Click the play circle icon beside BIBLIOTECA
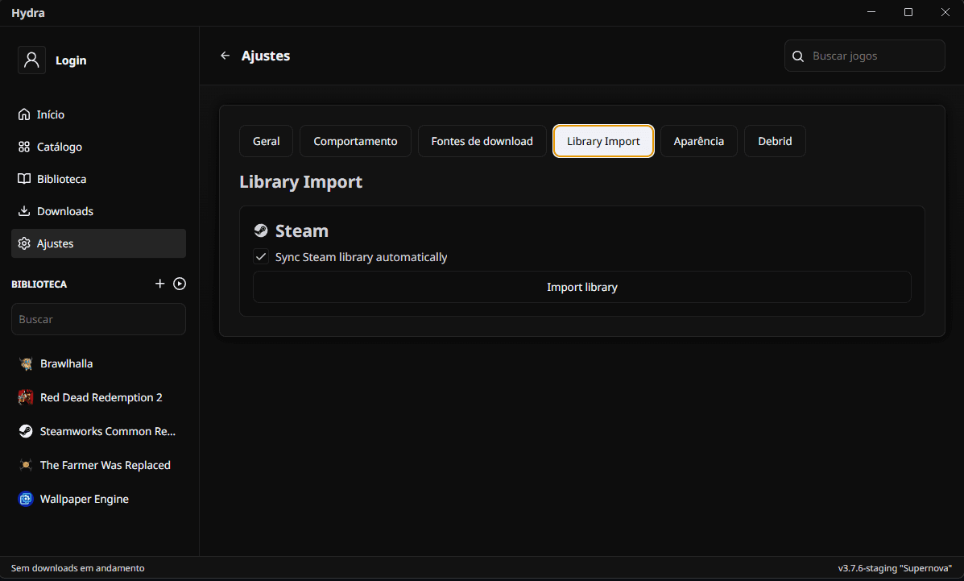Screen dimensions: 964x581 tap(179, 283)
